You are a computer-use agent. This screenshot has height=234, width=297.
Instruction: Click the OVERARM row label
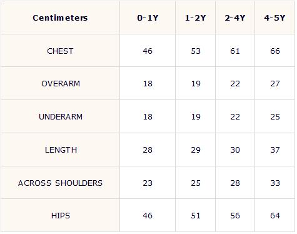61,84
